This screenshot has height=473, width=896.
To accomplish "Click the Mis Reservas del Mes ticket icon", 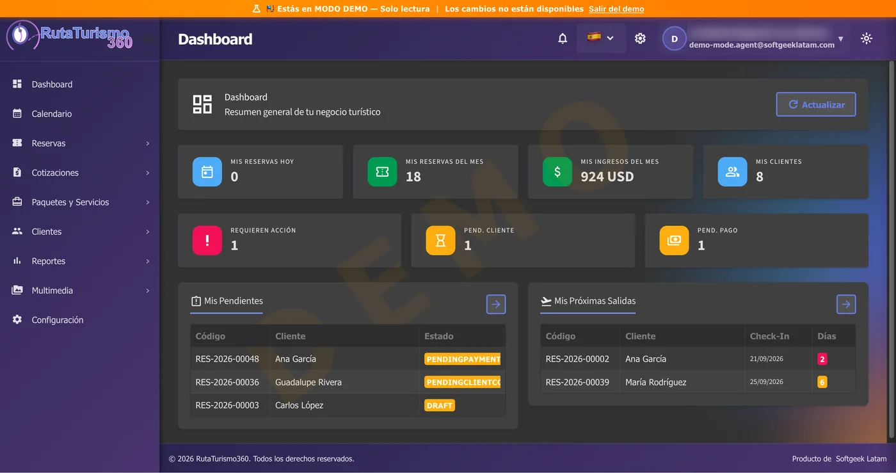I will point(382,172).
